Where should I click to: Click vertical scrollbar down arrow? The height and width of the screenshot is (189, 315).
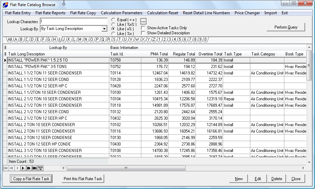tap(309, 162)
